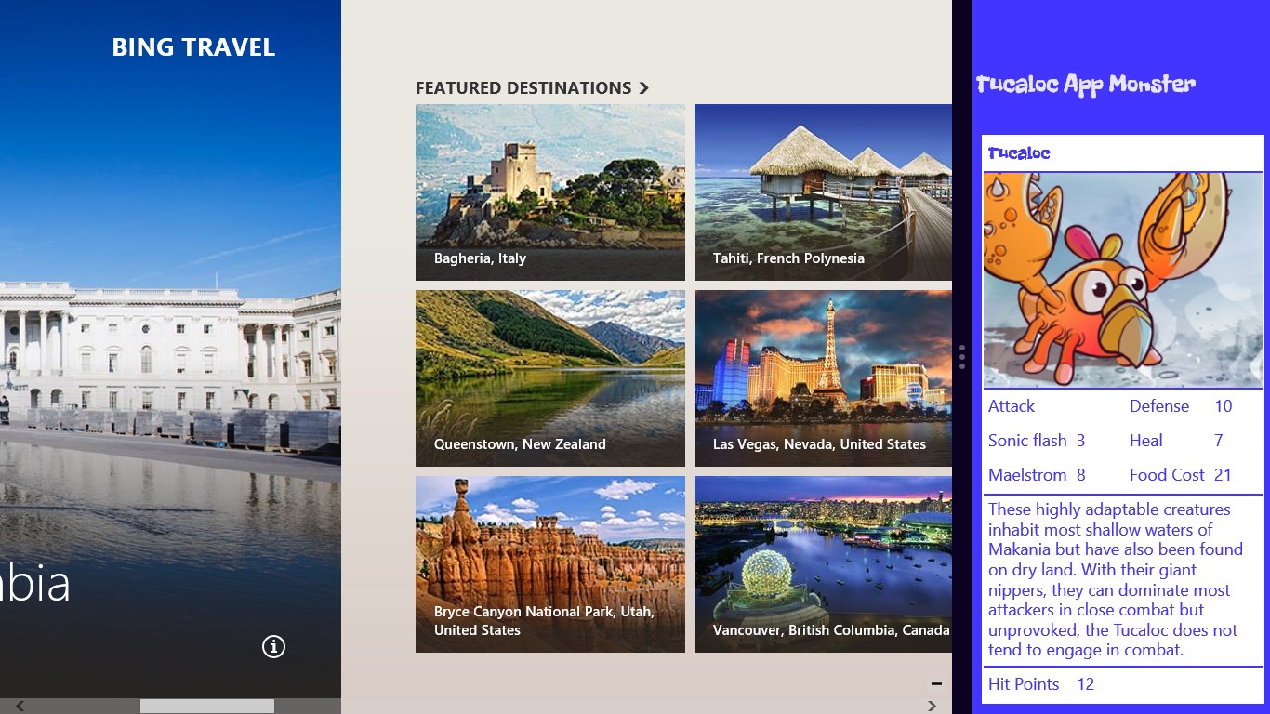
Task: Click the Tucaloc description paragraph
Action: [x=1116, y=579]
